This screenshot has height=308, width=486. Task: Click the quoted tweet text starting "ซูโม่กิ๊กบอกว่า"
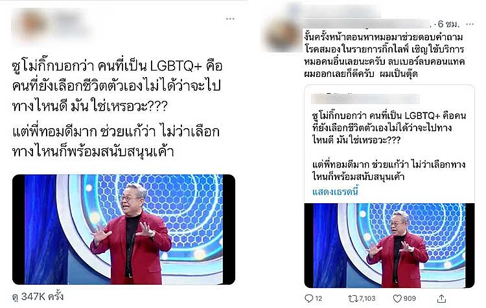[389, 128]
